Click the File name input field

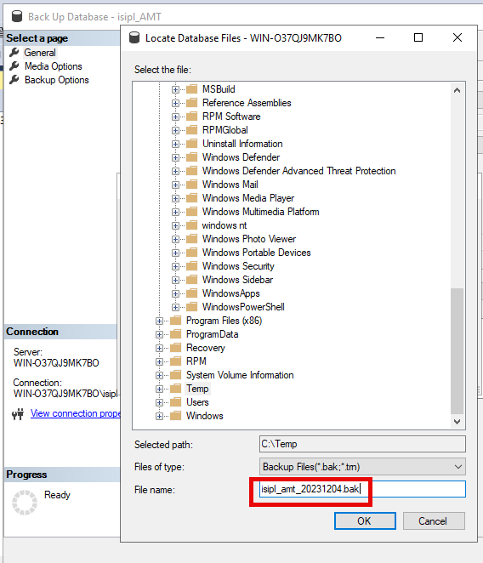pos(362,489)
